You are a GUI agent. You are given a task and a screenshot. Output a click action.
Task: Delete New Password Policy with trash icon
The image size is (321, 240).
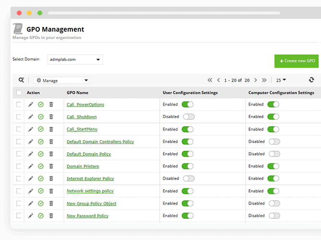51,216
